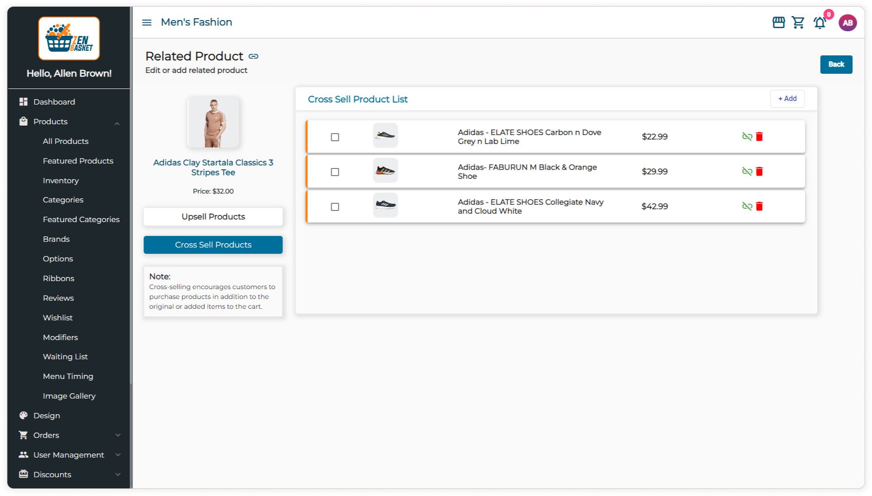Delete ELATE SHOES Collegiate Navy product

759,206
